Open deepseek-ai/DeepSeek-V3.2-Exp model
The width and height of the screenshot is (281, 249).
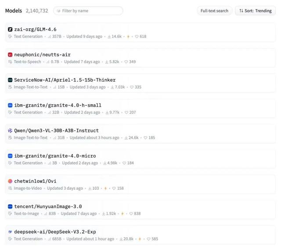55,231
